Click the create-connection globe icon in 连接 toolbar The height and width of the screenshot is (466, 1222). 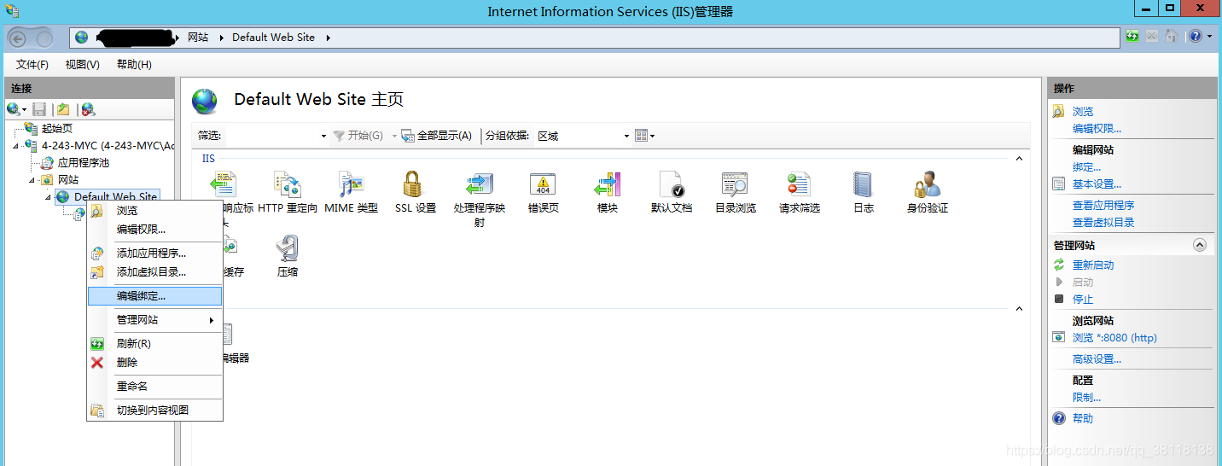point(14,109)
